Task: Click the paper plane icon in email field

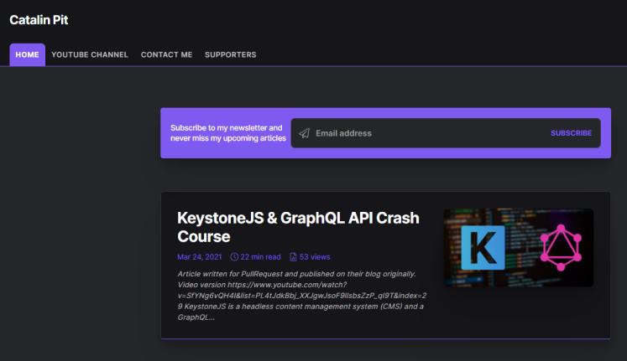Action: [305, 133]
